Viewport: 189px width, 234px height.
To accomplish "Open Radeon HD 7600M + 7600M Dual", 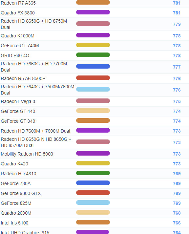I will tap(35, 131).
